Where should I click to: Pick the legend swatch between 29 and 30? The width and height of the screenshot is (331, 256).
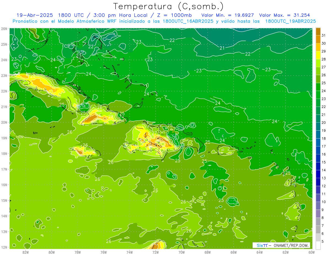(x=318, y=47)
